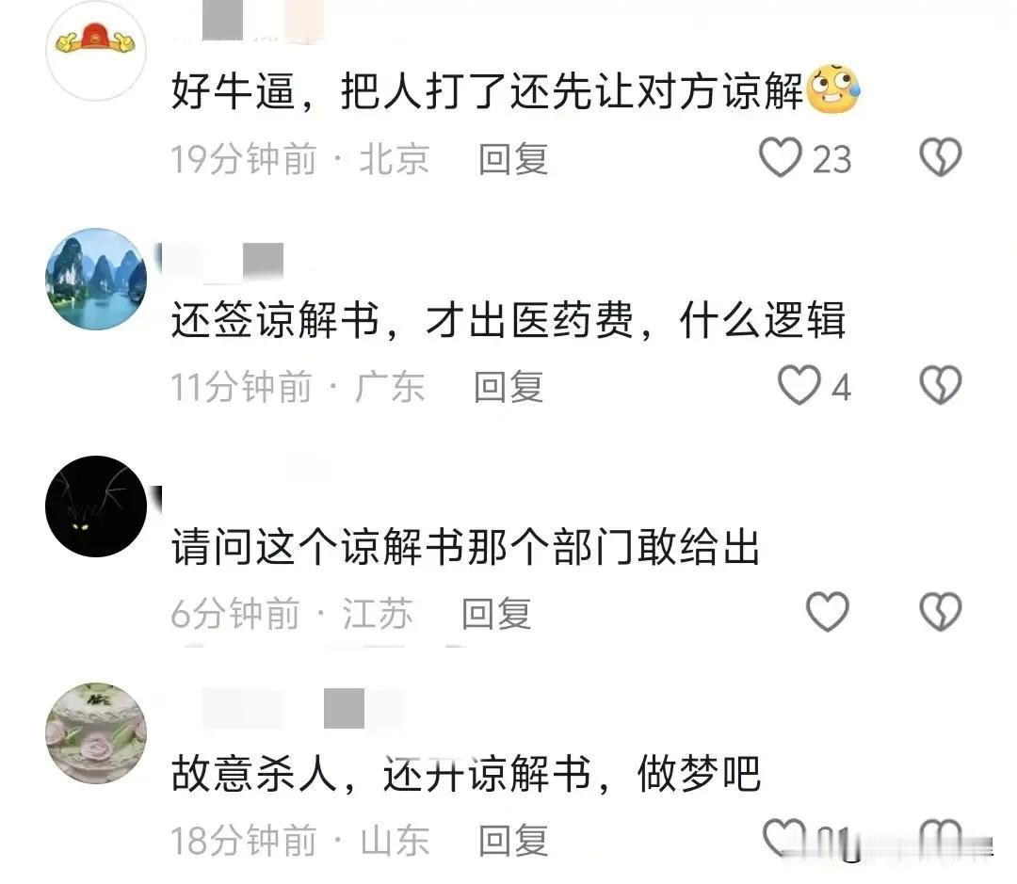Open the mountain river landscape avatar profile
Image resolution: width=1017 pixels, height=884 pixels.
(x=96, y=279)
